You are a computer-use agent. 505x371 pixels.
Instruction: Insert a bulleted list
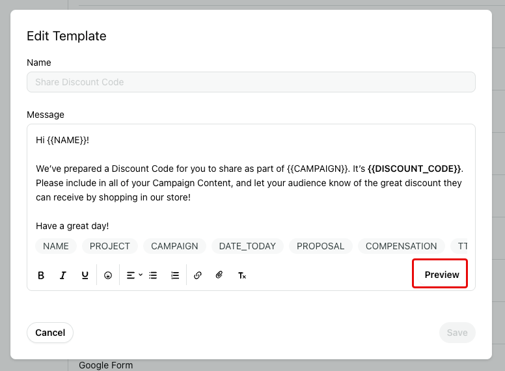pos(153,275)
